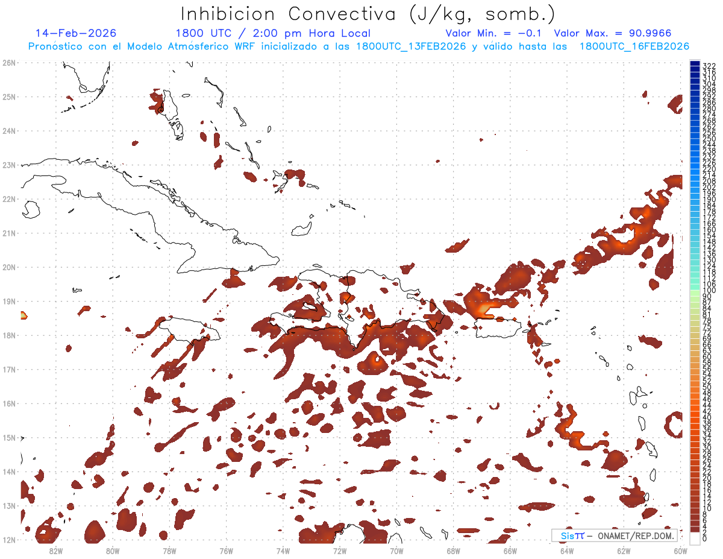The width and height of the screenshot is (723, 559).
Task: Click the '23N' latitude label
Action: pyautogui.click(x=9, y=165)
